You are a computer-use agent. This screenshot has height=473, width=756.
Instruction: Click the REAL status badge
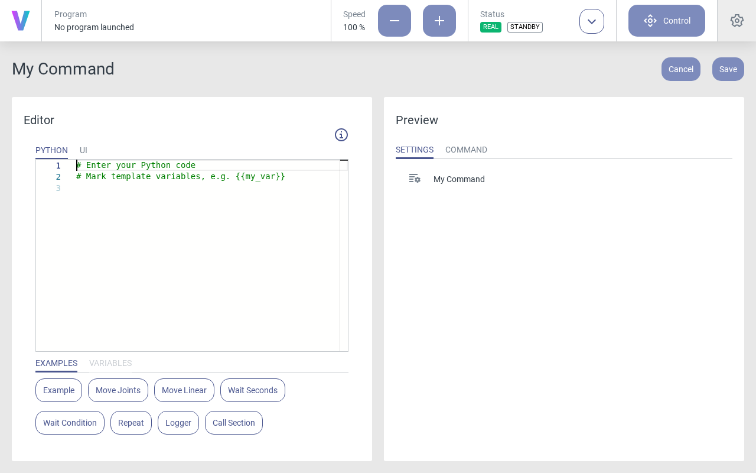tap(491, 27)
